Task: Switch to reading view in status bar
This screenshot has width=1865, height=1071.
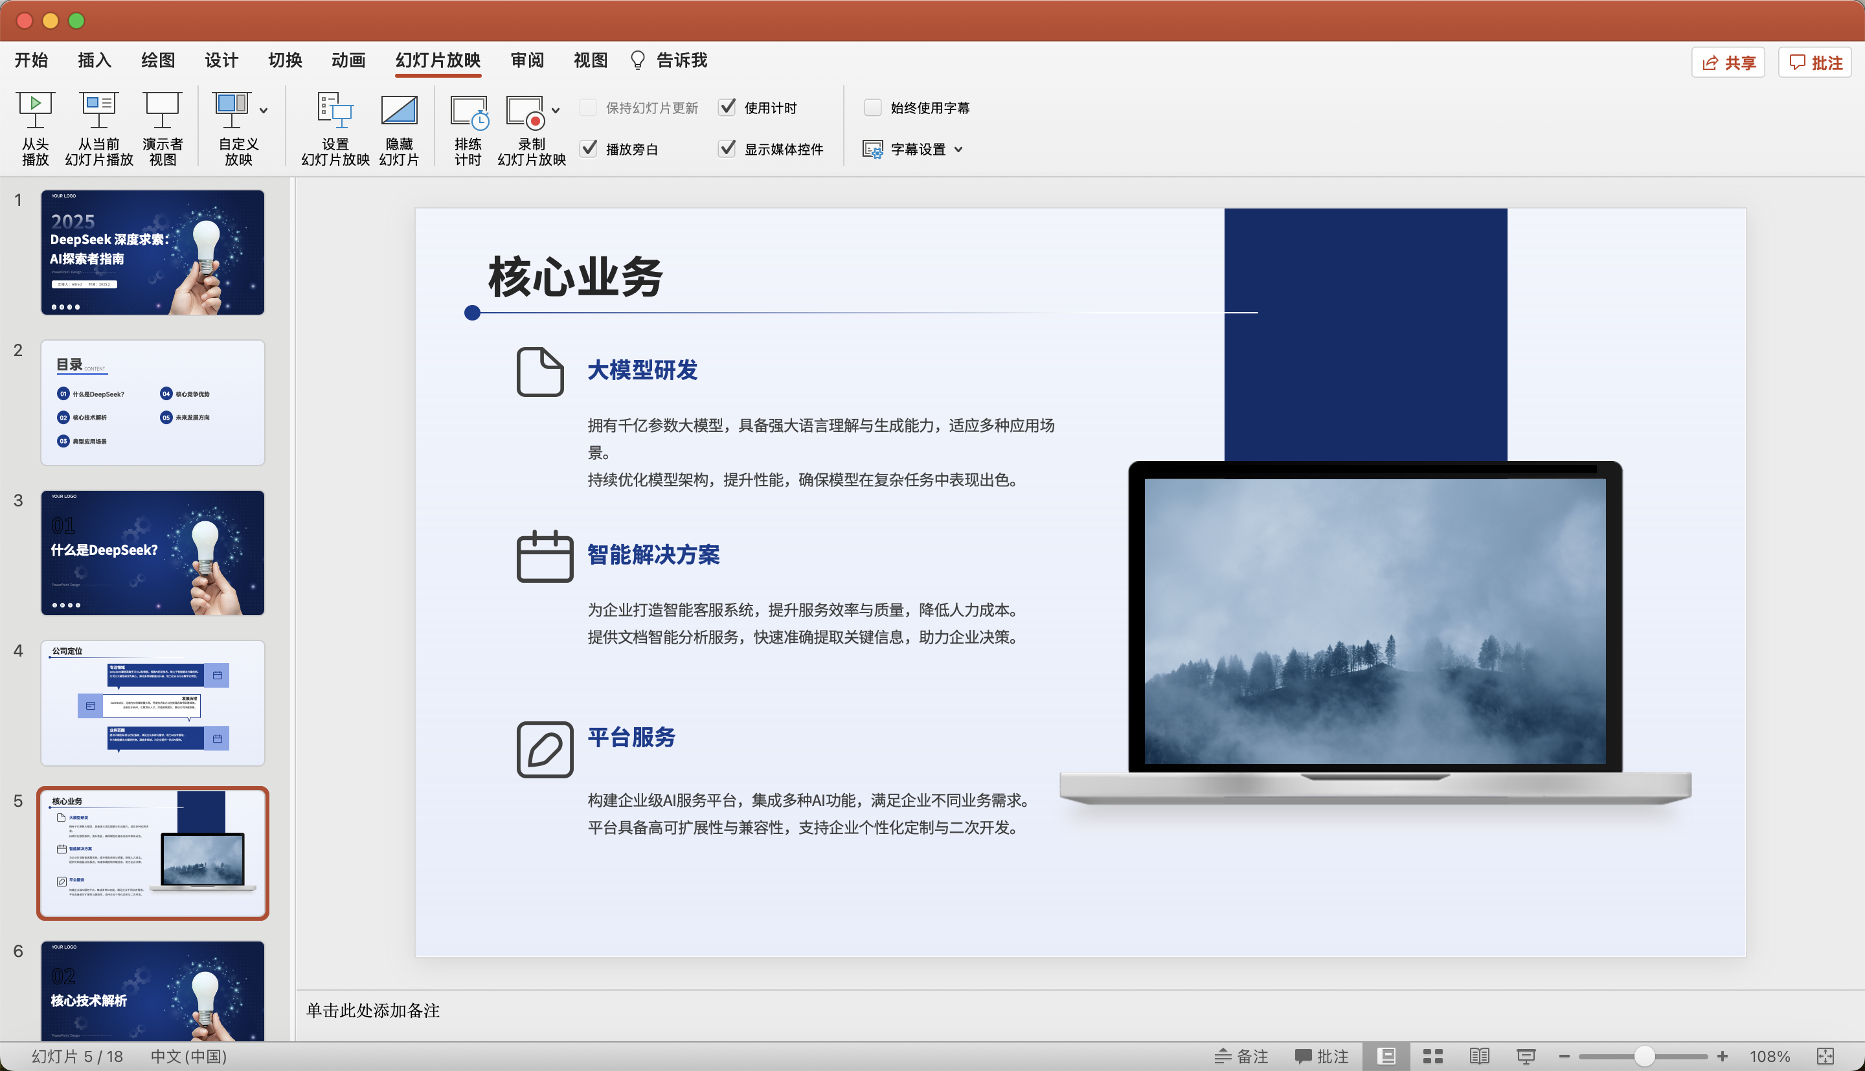Action: tap(1479, 1056)
